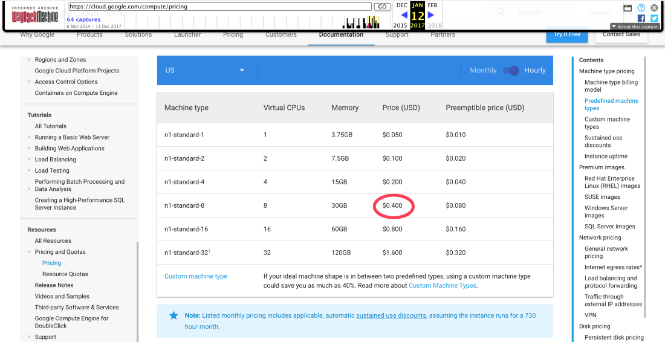Viewport: 665px width, 342px height.
Task: Open Resource Quotas sidebar page
Action: tap(65, 274)
